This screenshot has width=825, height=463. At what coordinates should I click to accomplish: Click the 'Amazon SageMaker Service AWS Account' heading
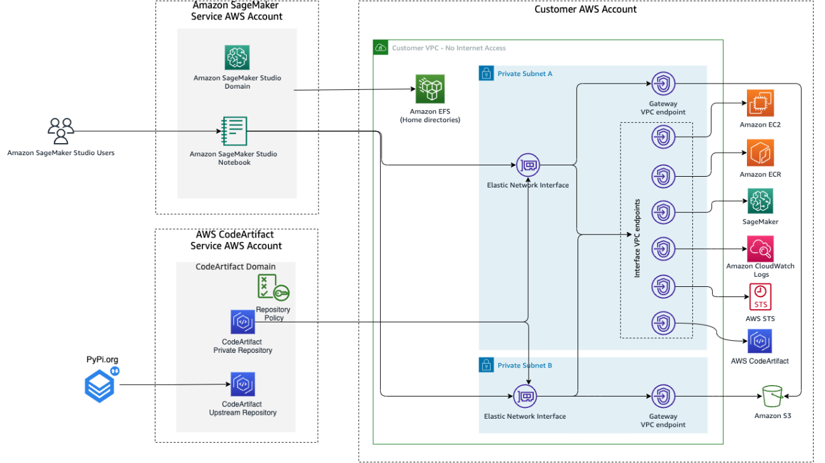tap(237, 11)
